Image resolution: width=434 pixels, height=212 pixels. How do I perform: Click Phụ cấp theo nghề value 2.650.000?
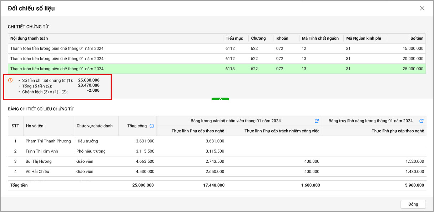(215, 172)
